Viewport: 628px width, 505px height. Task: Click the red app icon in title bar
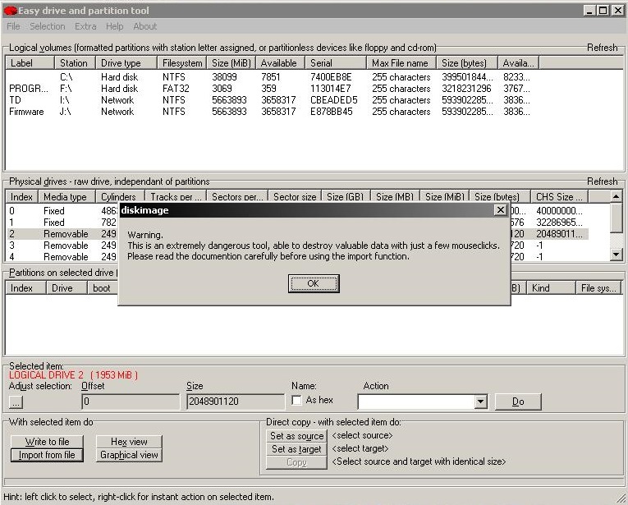tap(11, 10)
